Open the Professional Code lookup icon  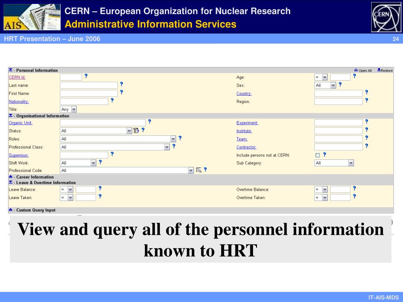pos(199,170)
